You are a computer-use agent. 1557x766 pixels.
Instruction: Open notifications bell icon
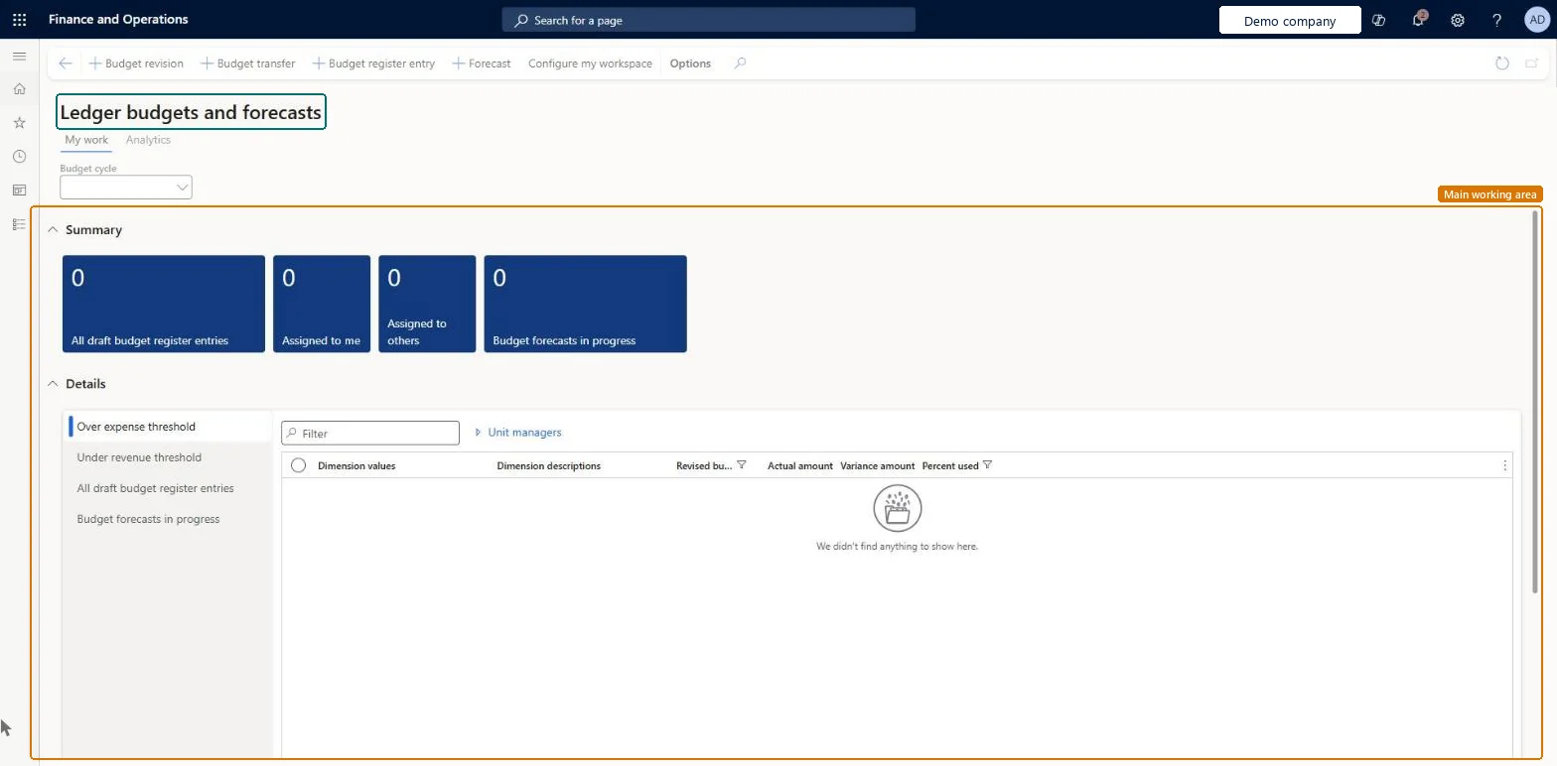tap(1418, 20)
